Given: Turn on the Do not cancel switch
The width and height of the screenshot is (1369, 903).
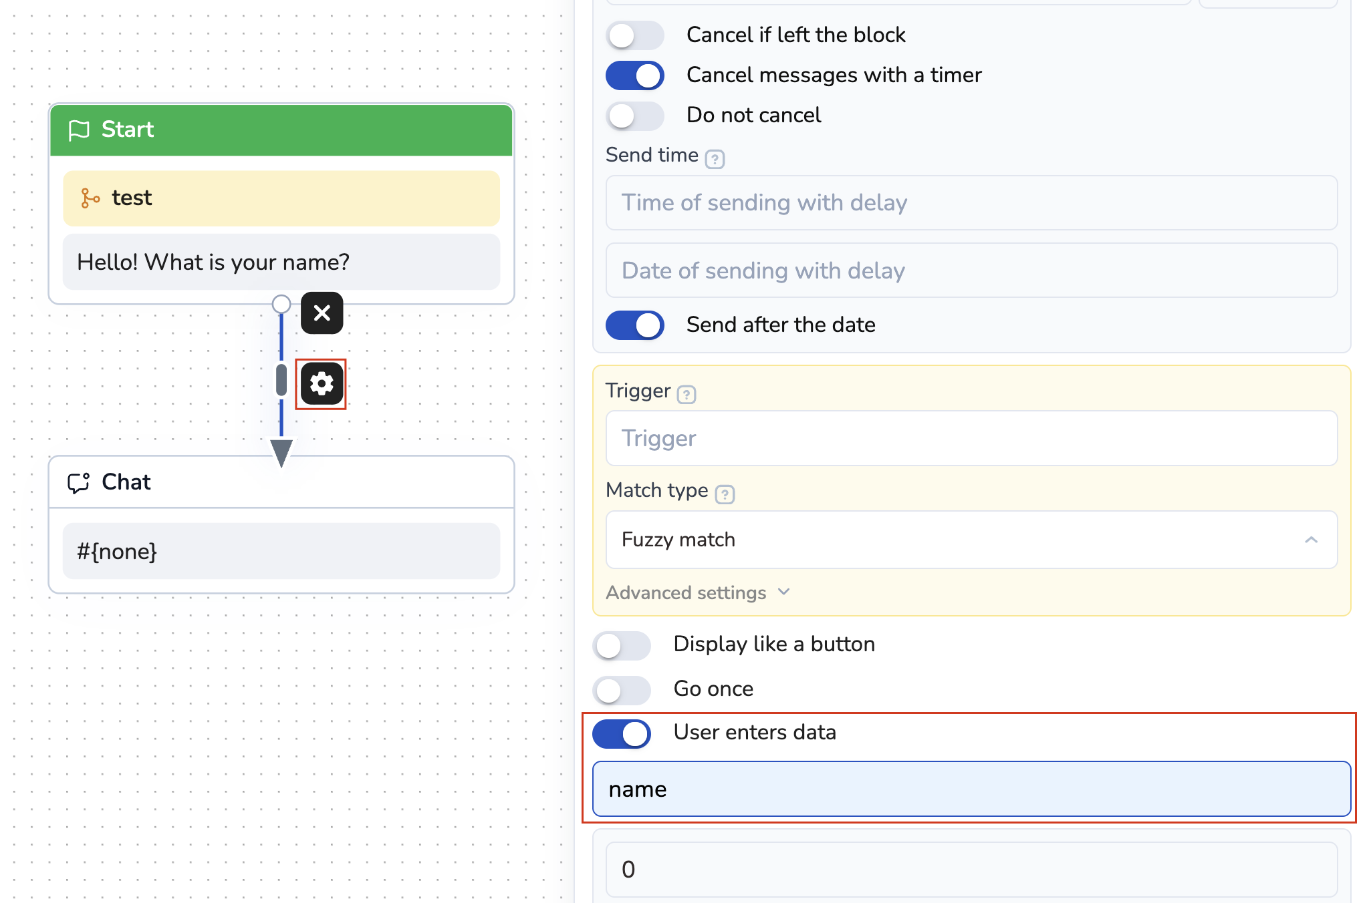Looking at the screenshot, I should (634, 116).
